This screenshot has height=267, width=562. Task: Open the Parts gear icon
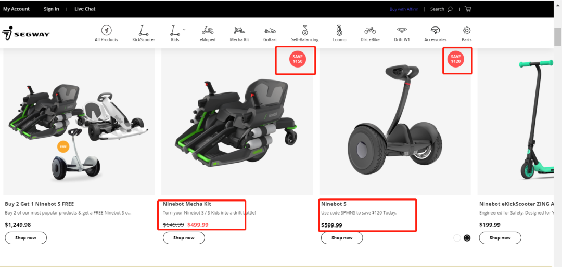pos(467,31)
